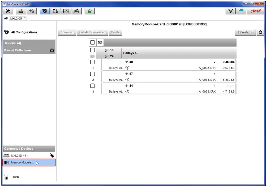Switch to the All tab
This screenshot has height=188, width=267.
tap(6, 18)
